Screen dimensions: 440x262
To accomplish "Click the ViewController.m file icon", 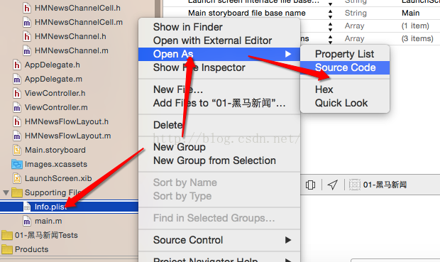I will (x=17, y=107).
